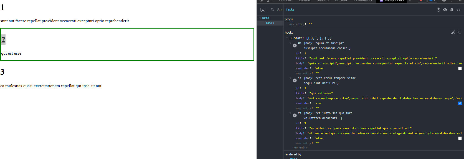Screen dimensions: 464x159
Task: Collapse state entry 0 arrow
Action: [290, 43]
